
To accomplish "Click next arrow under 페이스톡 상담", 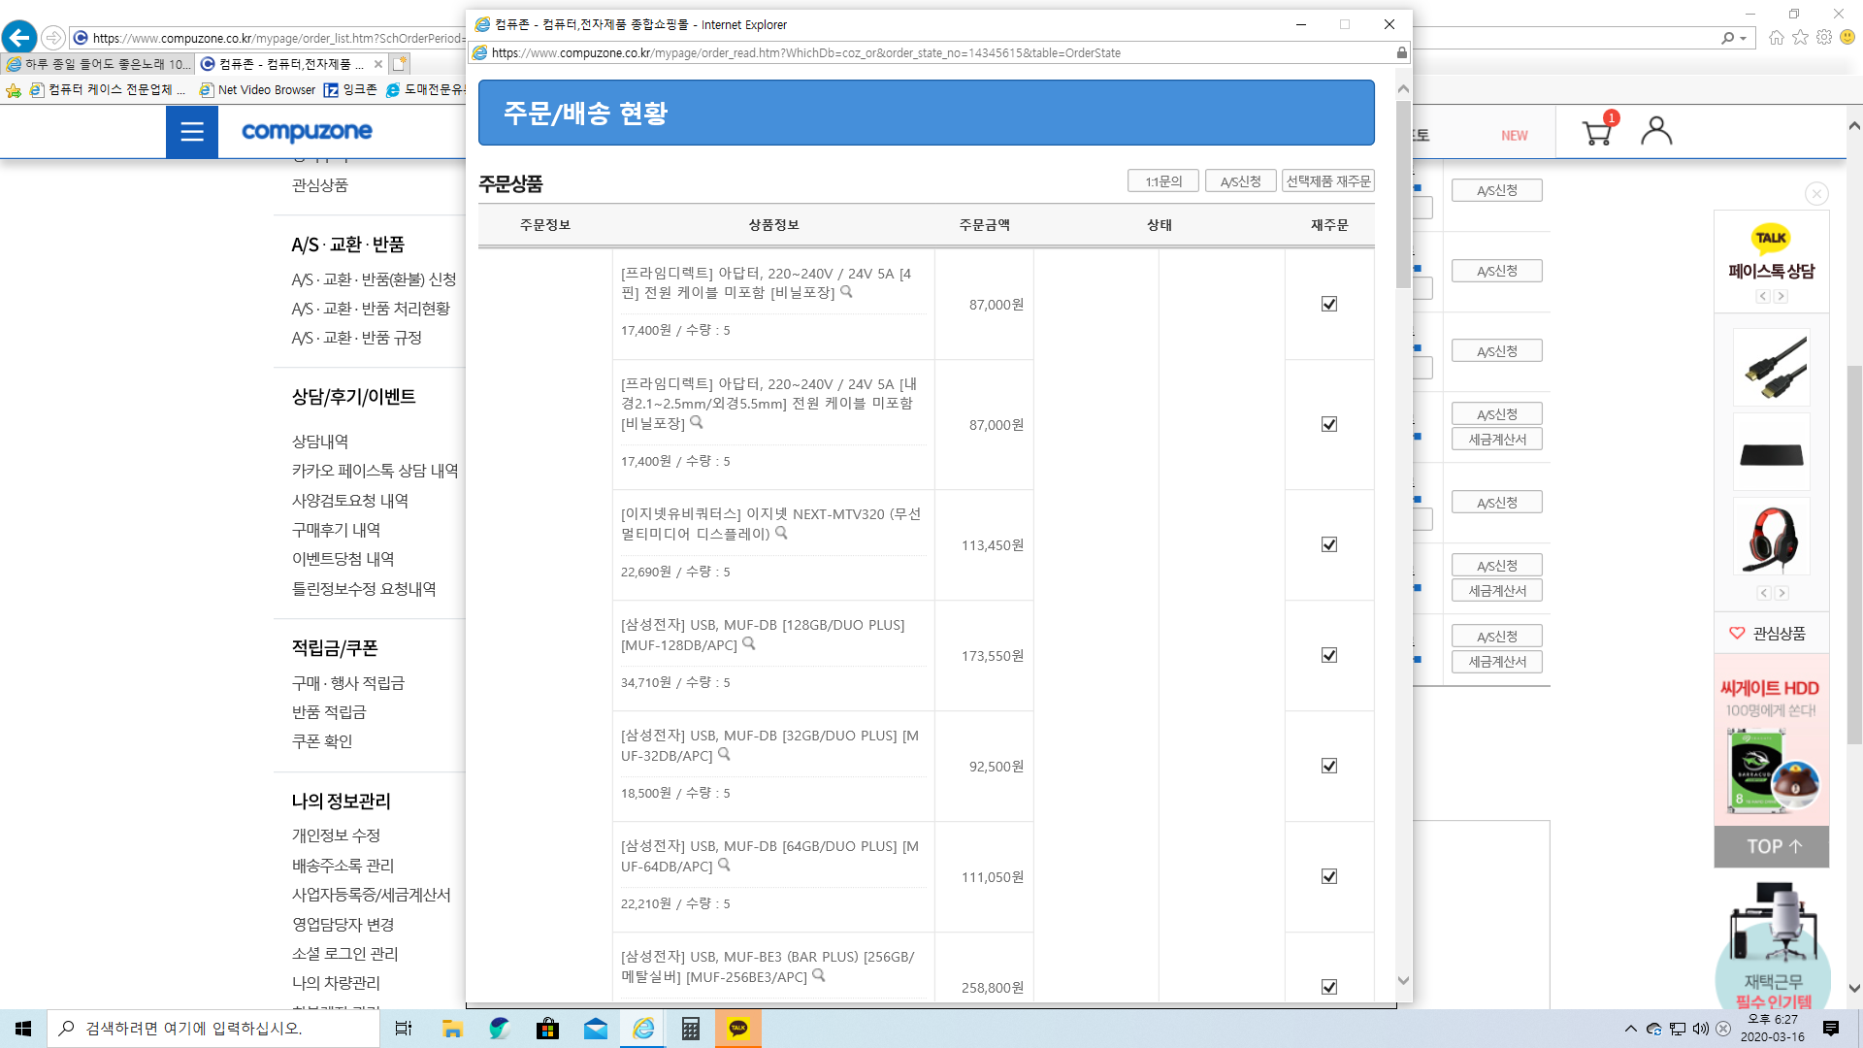I will [x=1781, y=296].
